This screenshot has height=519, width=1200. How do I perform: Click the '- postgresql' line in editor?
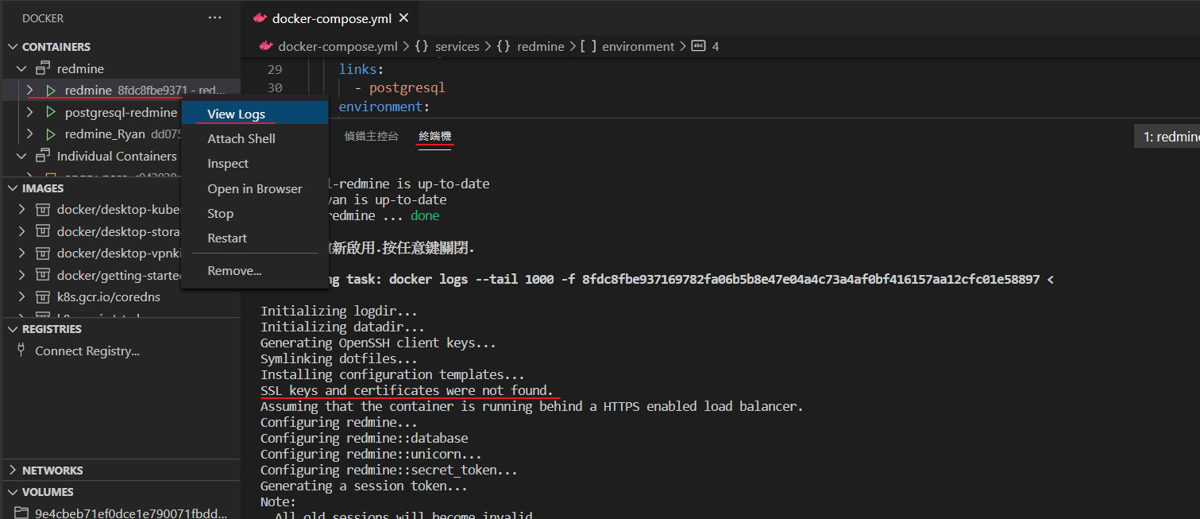(x=399, y=87)
